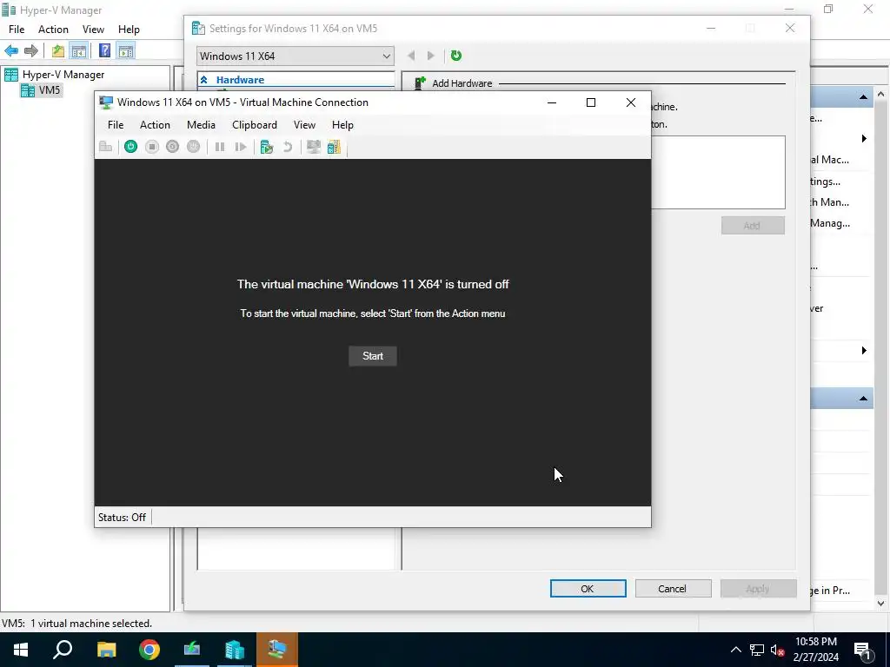Open File Explorer from the taskbar
Image resolution: width=890 pixels, height=667 pixels.
tap(106, 650)
